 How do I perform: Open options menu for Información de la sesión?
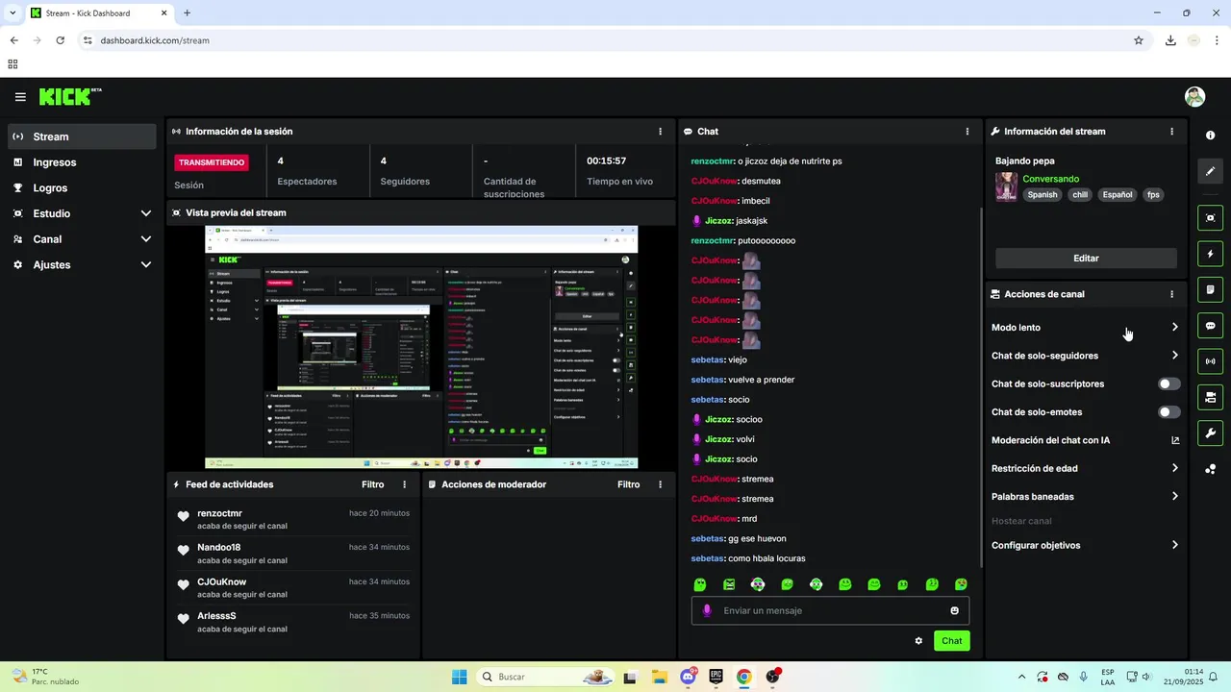(x=660, y=132)
